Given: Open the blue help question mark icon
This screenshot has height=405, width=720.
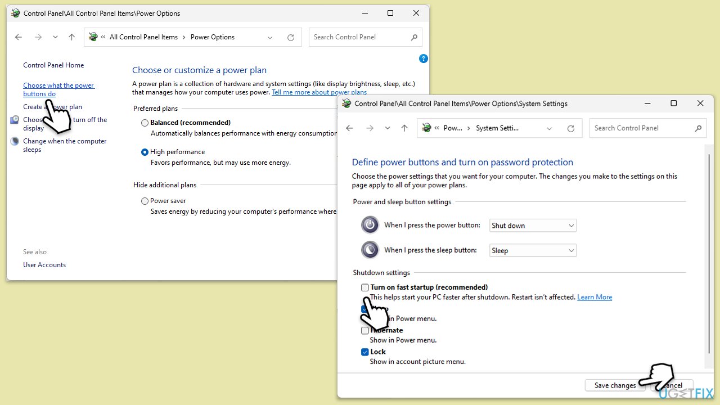Looking at the screenshot, I should [x=424, y=58].
